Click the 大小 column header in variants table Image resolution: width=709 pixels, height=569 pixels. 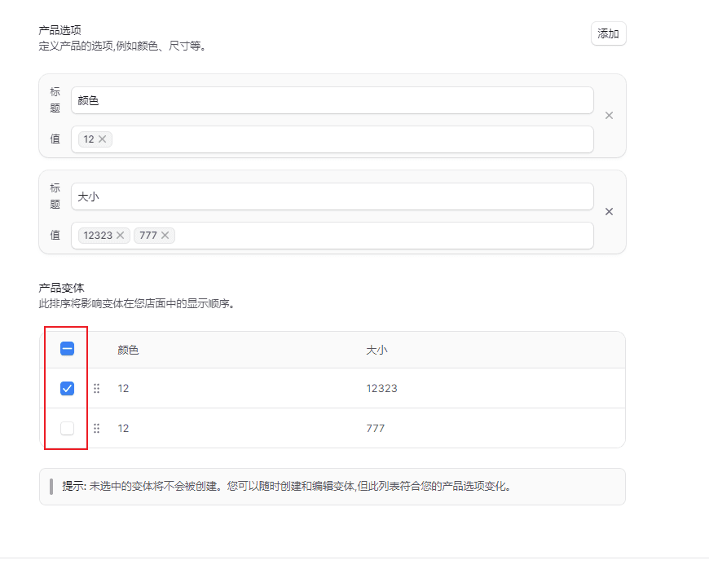(377, 350)
